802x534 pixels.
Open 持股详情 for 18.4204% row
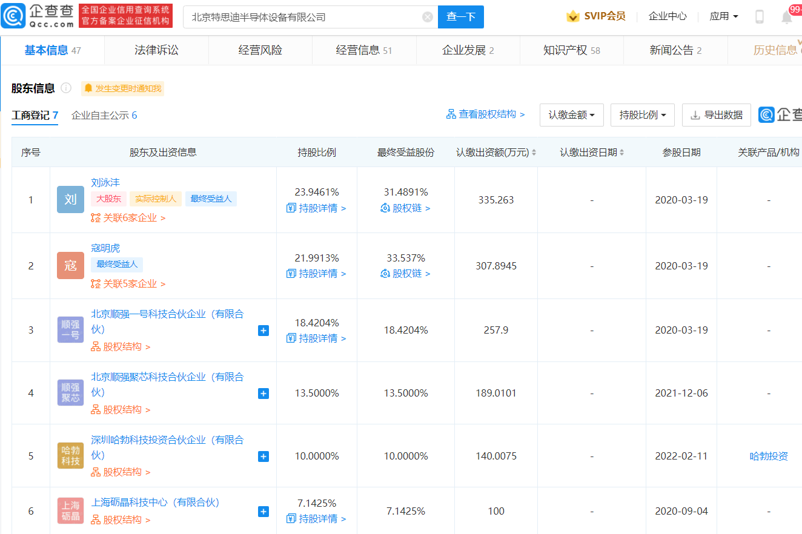pyautogui.click(x=316, y=338)
